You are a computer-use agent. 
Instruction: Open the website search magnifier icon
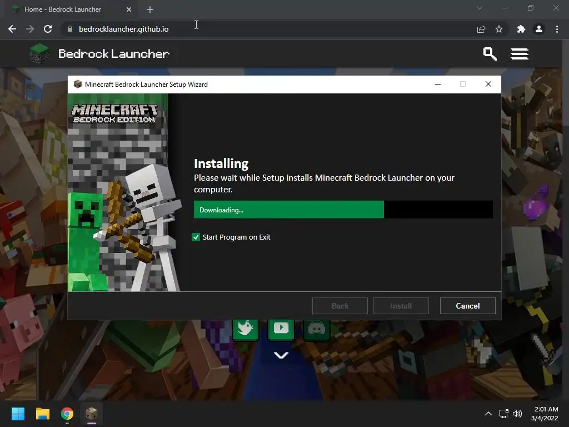click(x=490, y=54)
